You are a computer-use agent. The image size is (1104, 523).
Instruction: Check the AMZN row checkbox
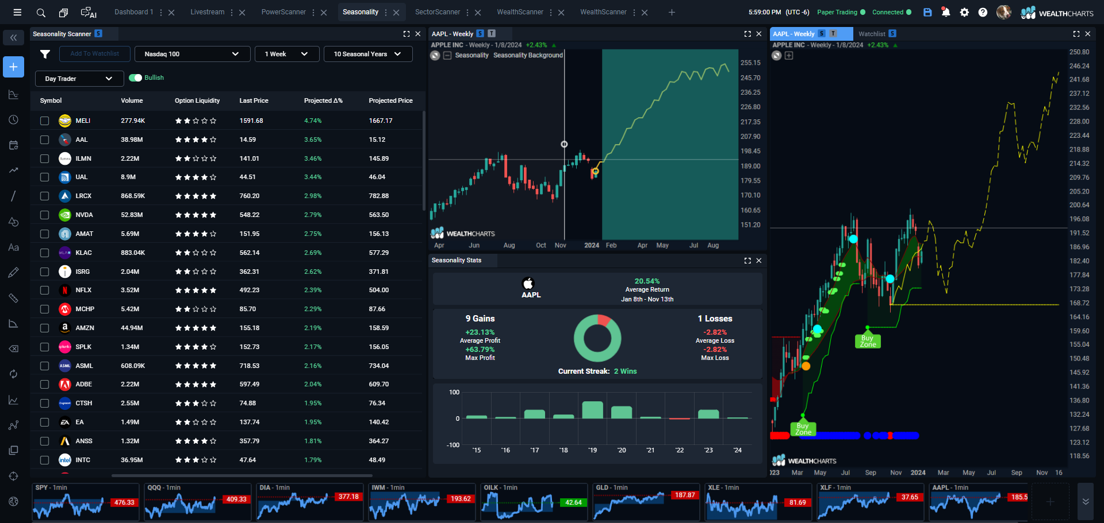tap(45, 328)
